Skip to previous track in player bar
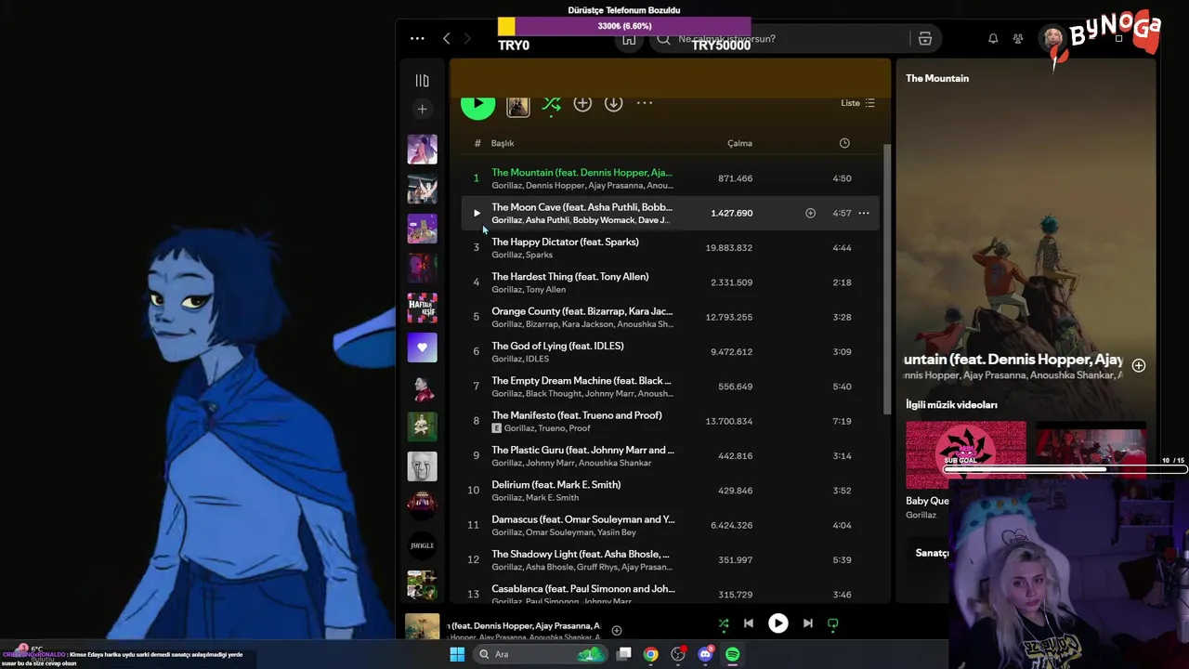 749,623
